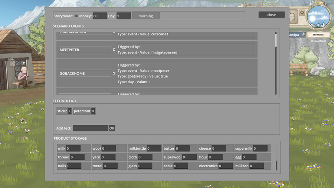Select the metal quantity field
This screenshot has height=188, width=334.
(x=110, y=166)
